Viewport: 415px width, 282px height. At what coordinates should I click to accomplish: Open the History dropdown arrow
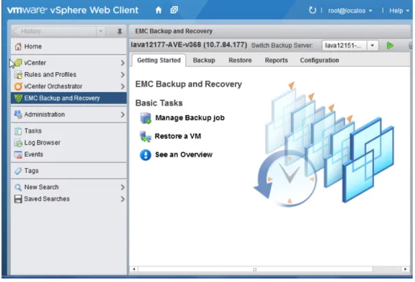101,32
